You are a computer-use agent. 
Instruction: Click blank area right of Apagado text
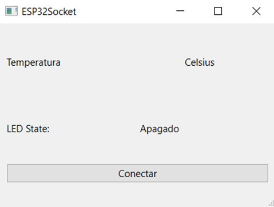pos(226,129)
